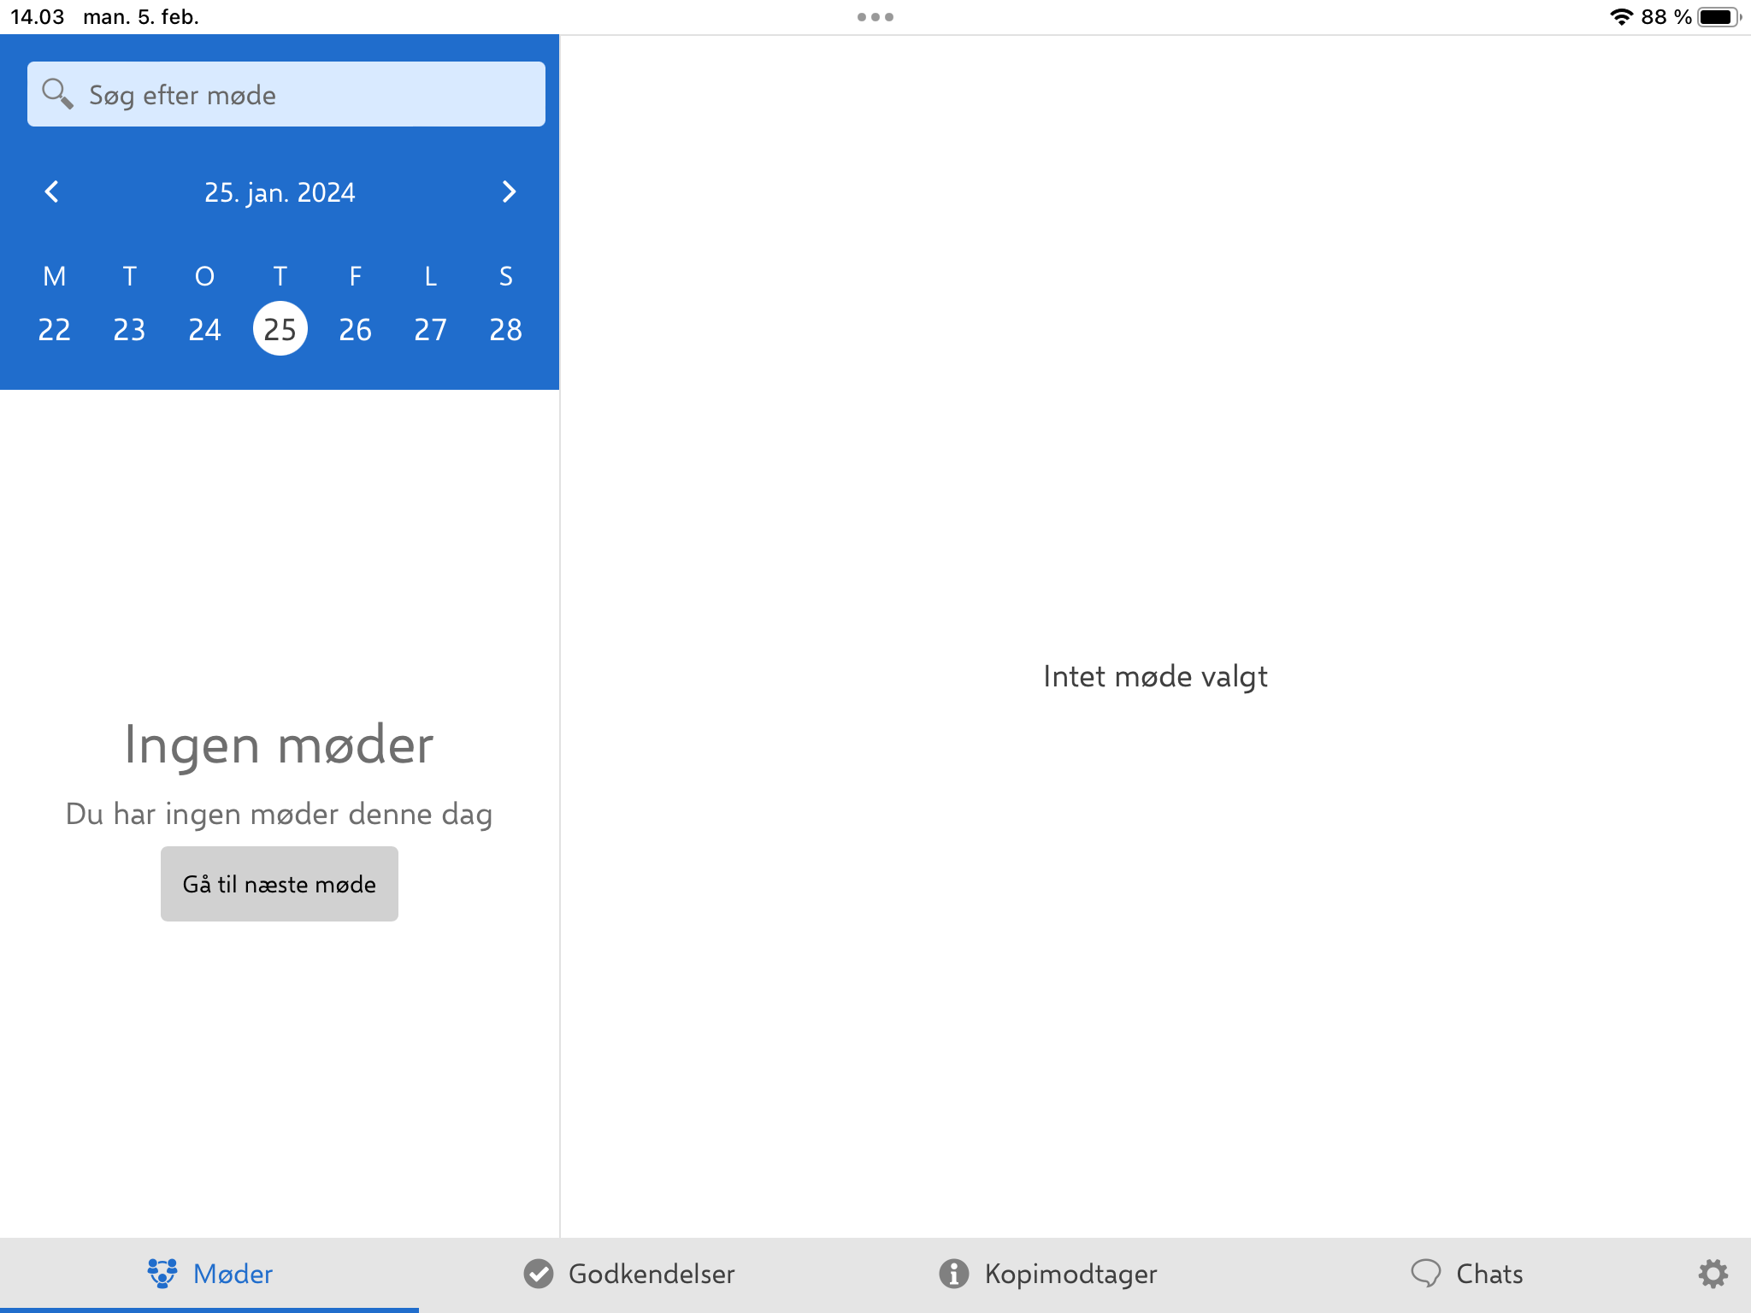Screen dimensions: 1751x1313
Task: Click 'Gå til næste møde' button
Action: pos(280,884)
